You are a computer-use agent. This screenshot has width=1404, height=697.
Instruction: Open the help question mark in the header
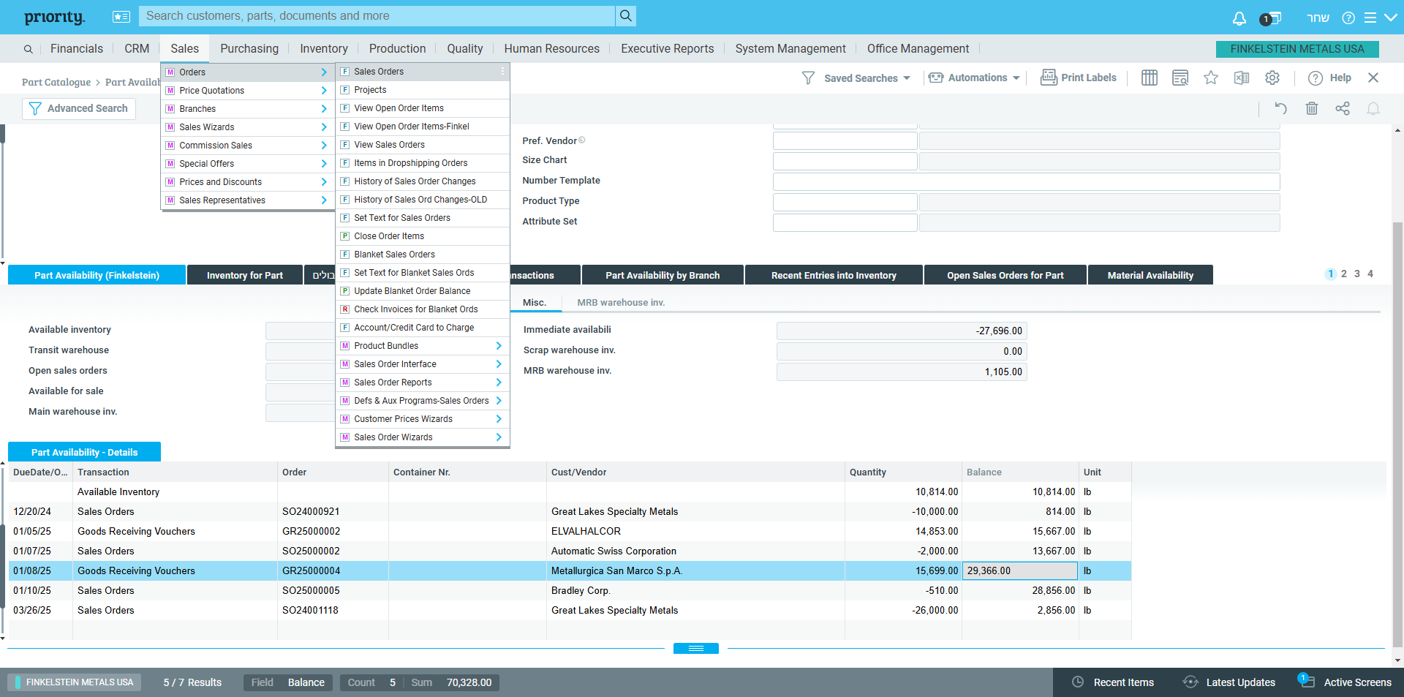(1348, 18)
